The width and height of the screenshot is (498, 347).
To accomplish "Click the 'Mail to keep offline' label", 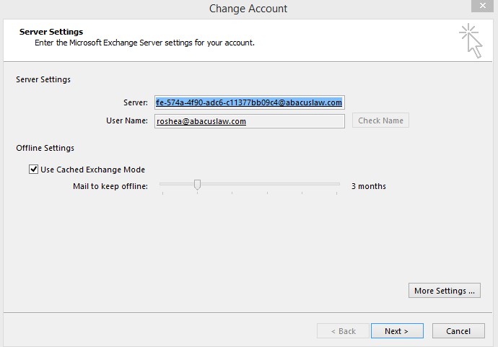I will pos(110,186).
